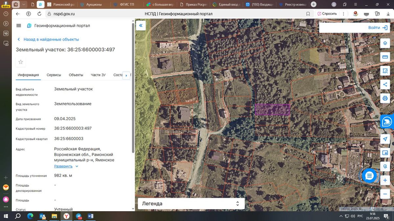
Task: Click the Геоинформационный портал logo
Action: 58,26
